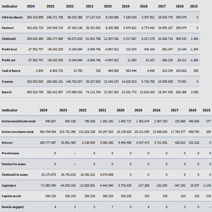The height and width of the screenshot is (212, 212).
Task: Click the Indicator header of second table
Action: [x=10, y=110]
